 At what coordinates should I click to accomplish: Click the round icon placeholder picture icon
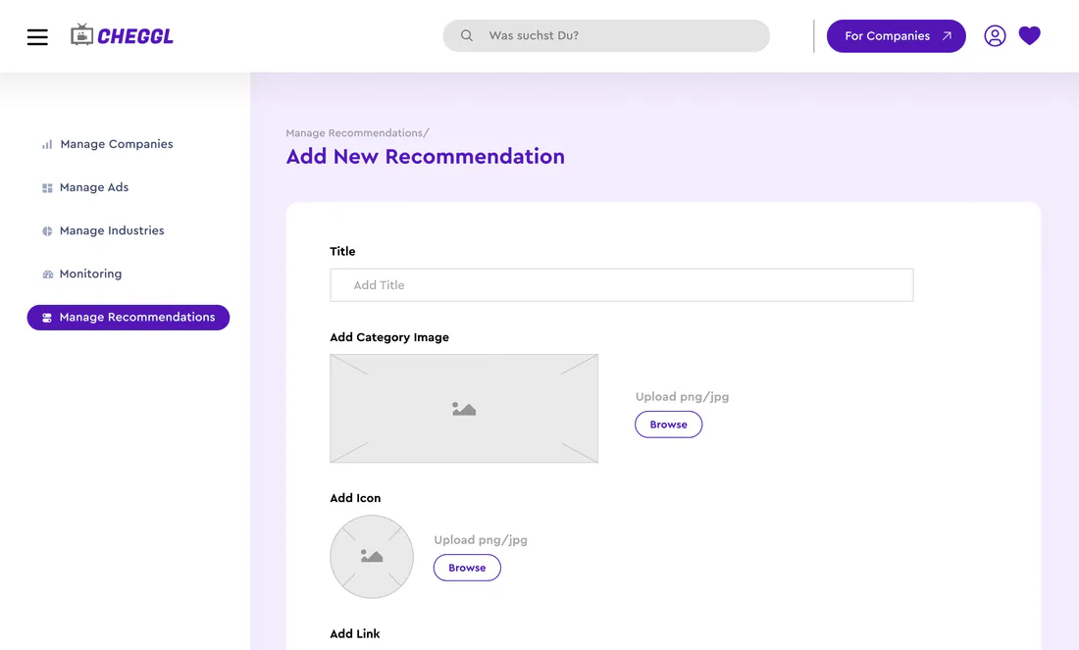pyautogui.click(x=372, y=556)
